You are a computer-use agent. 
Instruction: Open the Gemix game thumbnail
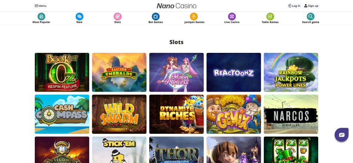234,114
